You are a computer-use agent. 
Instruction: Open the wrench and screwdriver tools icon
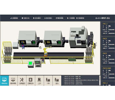pyautogui.click(x=22, y=81)
